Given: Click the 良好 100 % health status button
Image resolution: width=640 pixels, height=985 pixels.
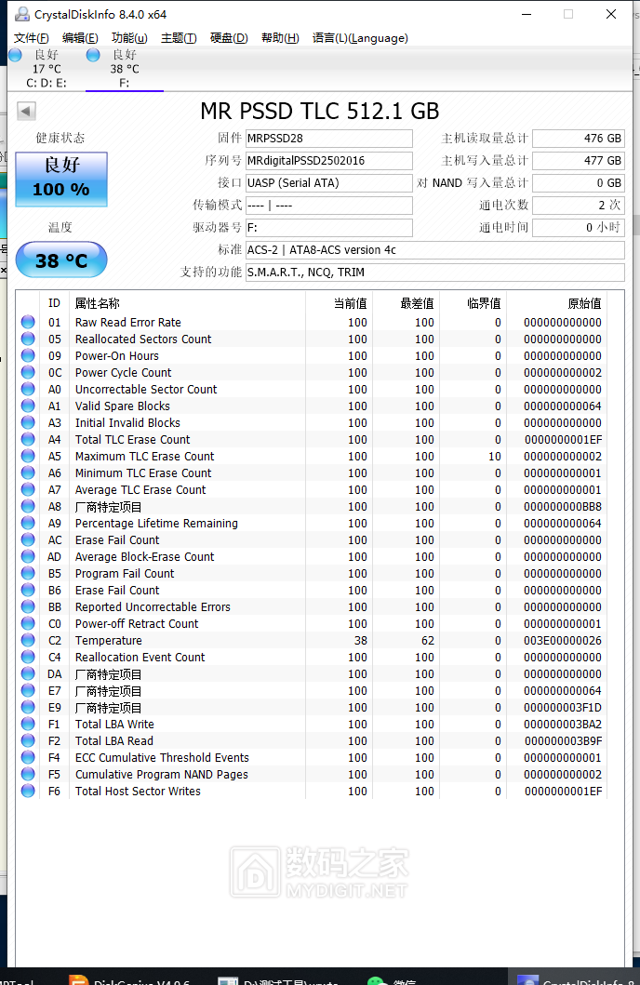Looking at the screenshot, I should coord(61,179).
